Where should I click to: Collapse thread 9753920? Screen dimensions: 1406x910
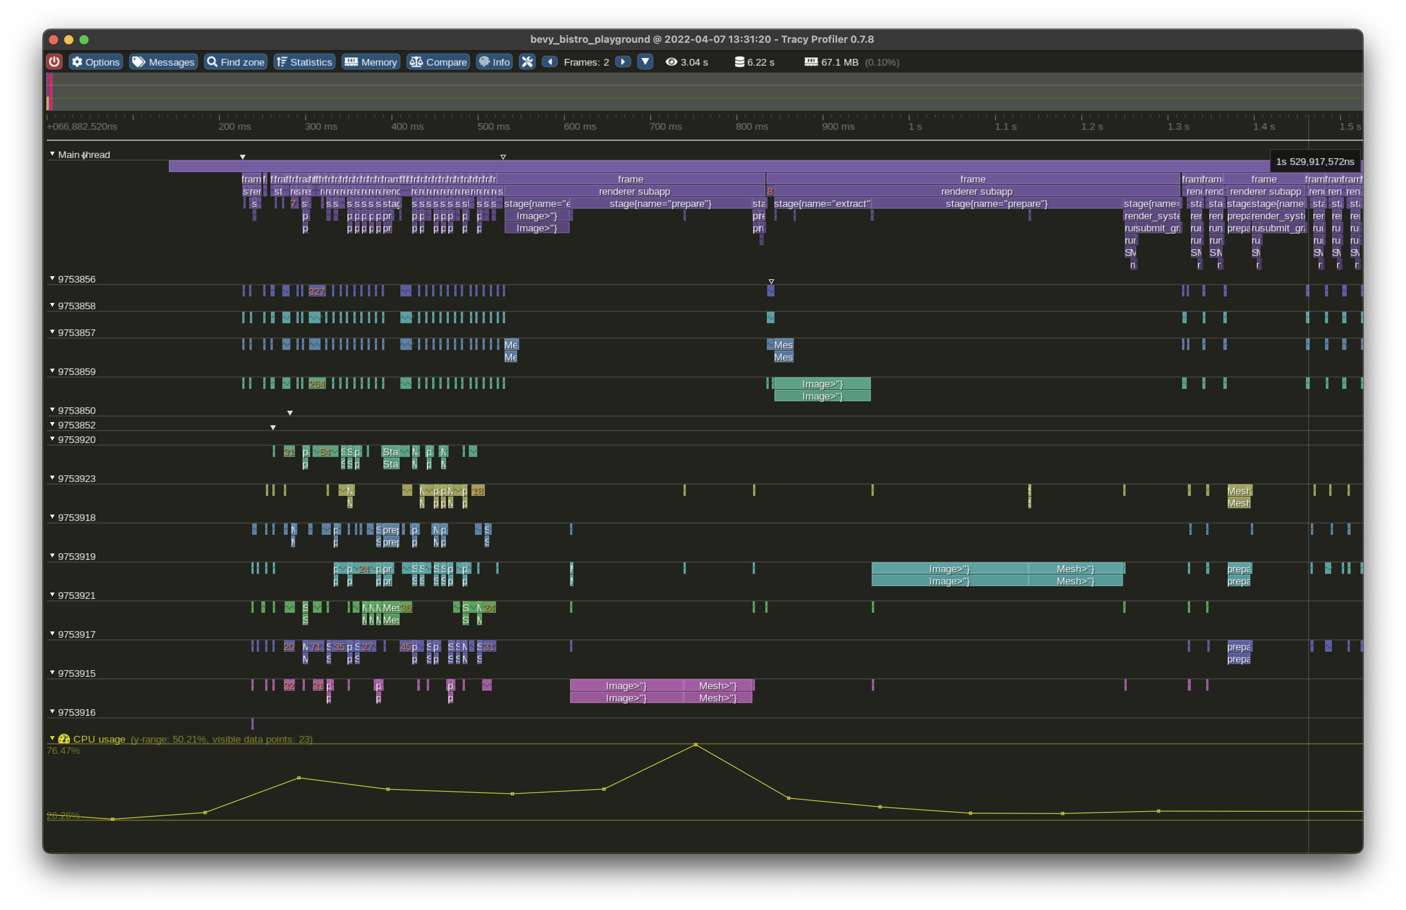pos(53,439)
